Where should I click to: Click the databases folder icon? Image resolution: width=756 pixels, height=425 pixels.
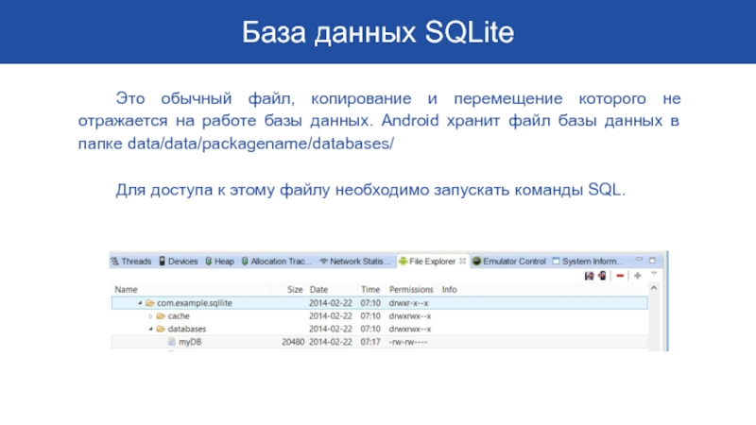pyautogui.click(x=161, y=329)
